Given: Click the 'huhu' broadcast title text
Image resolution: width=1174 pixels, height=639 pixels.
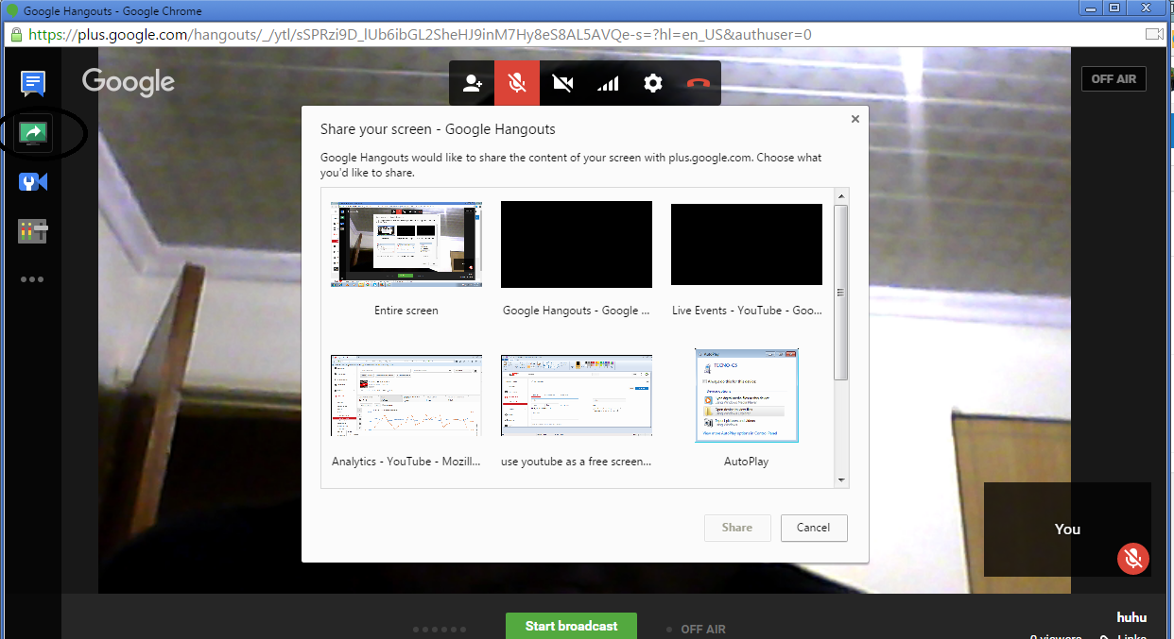Looking at the screenshot, I should coord(1131,618).
